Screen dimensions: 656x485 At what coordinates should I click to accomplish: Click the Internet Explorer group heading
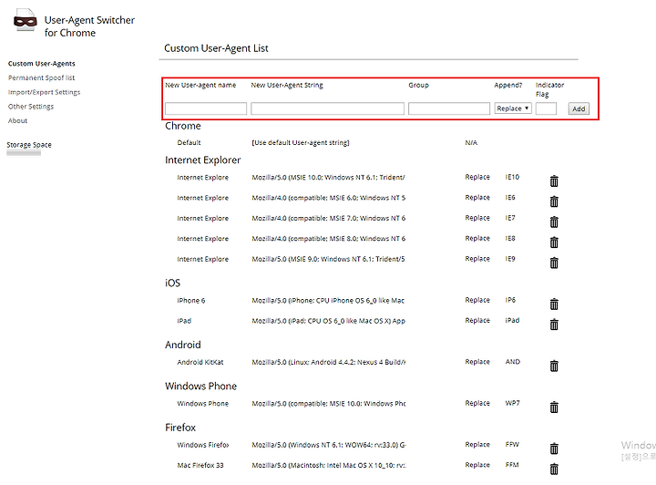(203, 160)
